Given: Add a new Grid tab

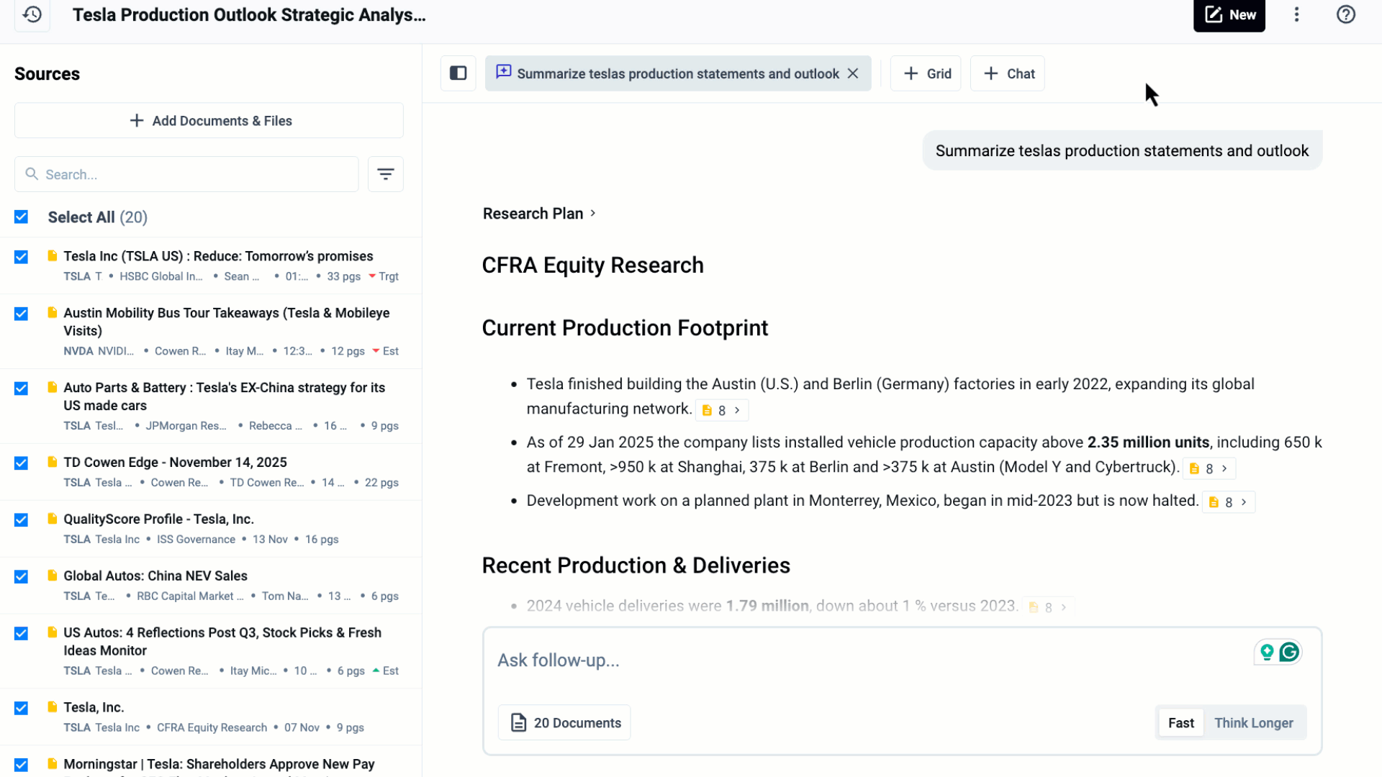Looking at the screenshot, I should point(926,73).
